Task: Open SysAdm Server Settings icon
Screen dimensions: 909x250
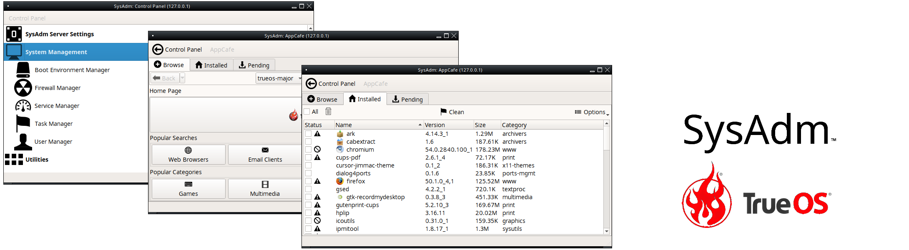Action: pyautogui.click(x=14, y=34)
